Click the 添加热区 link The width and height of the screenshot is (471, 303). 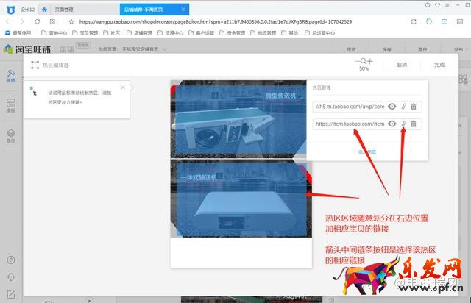(x=366, y=151)
